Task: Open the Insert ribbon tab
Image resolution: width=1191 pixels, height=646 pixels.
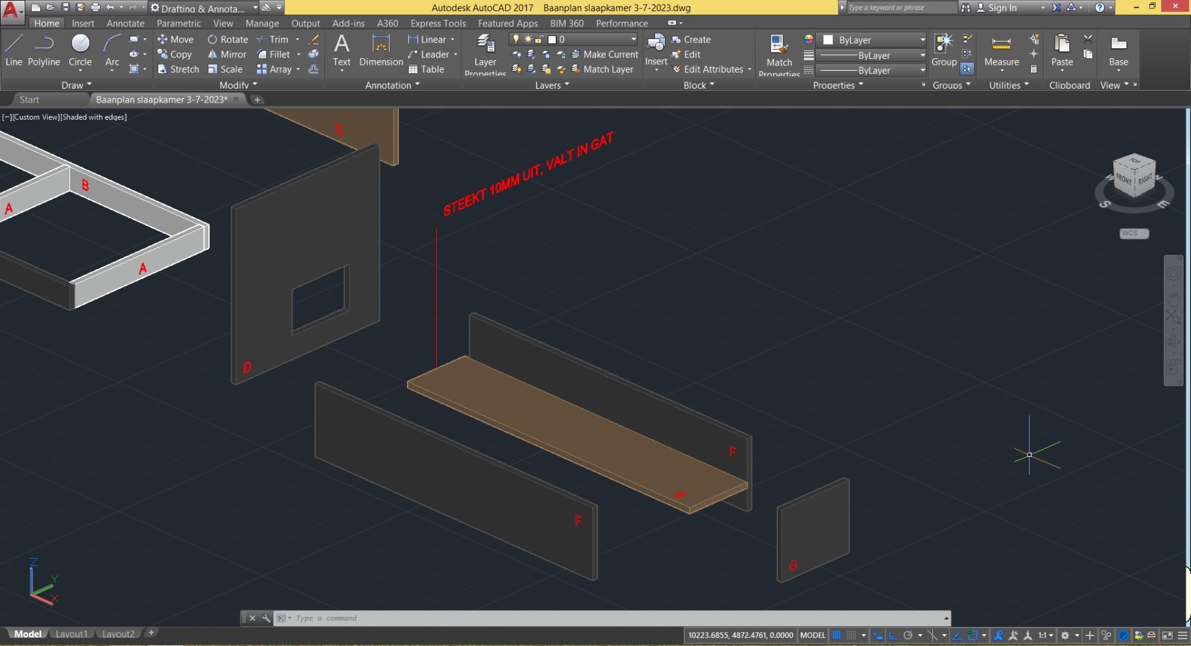Action: (83, 23)
